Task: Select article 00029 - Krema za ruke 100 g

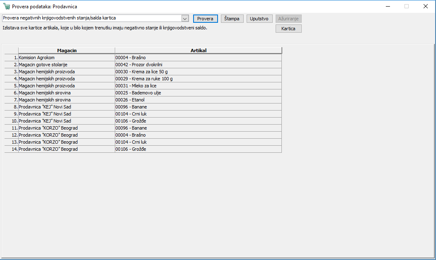Action: pos(198,79)
